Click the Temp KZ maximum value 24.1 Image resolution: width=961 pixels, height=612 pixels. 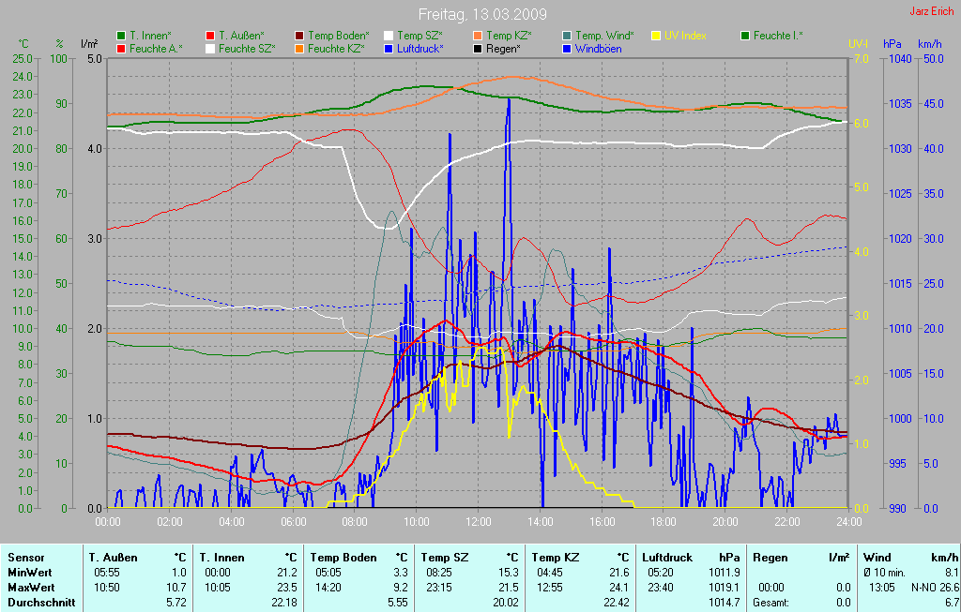[x=618, y=587]
